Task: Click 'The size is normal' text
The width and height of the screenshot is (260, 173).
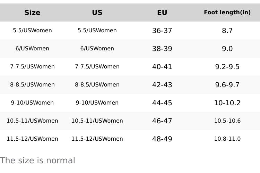Action: click(x=37, y=160)
